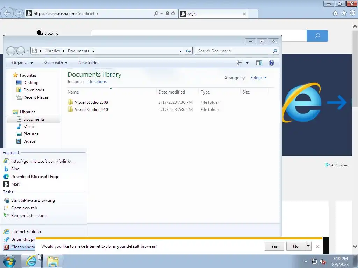Screen dimensions: 358x268
Task: Click the security lock icon in address bar
Action: tap(167, 14)
